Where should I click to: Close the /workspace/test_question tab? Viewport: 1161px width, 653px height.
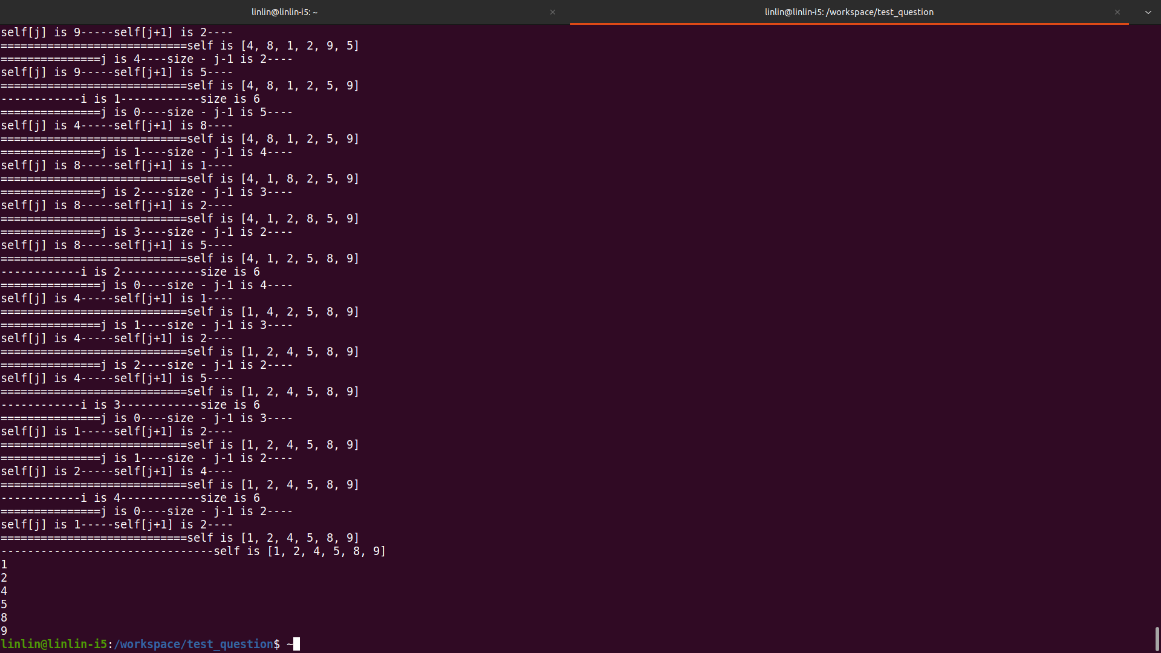pyautogui.click(x=1117, y=12)
